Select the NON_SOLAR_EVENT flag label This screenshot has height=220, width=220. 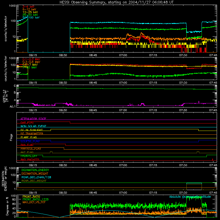pyautogui.click(x=33, y=126)
